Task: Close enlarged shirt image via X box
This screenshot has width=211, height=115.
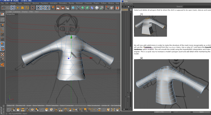Action: click(142, 58)
